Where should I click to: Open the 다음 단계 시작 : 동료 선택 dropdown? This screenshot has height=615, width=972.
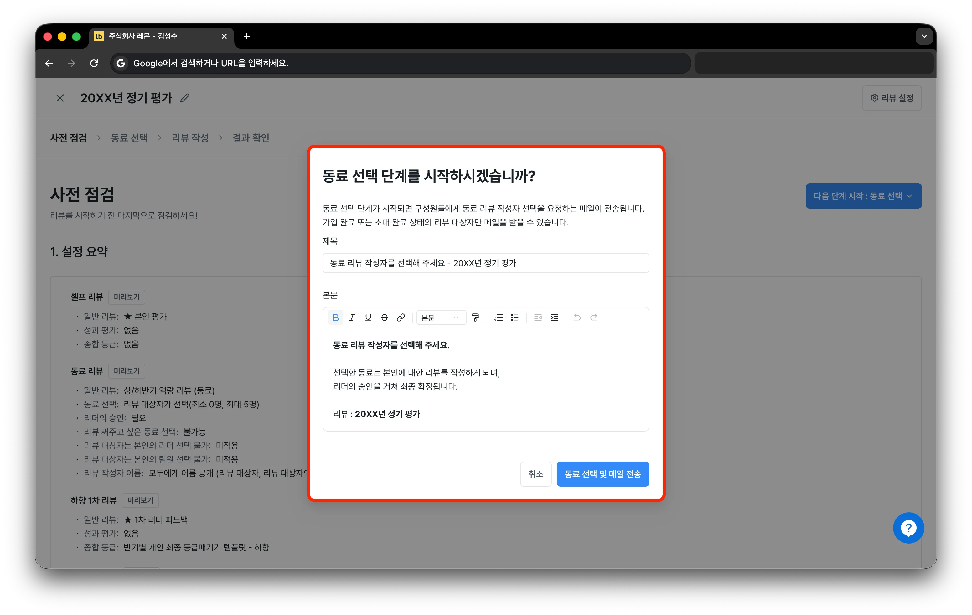863,196
